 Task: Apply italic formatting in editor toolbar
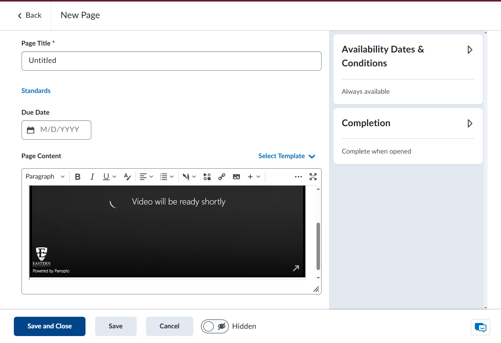92,177
